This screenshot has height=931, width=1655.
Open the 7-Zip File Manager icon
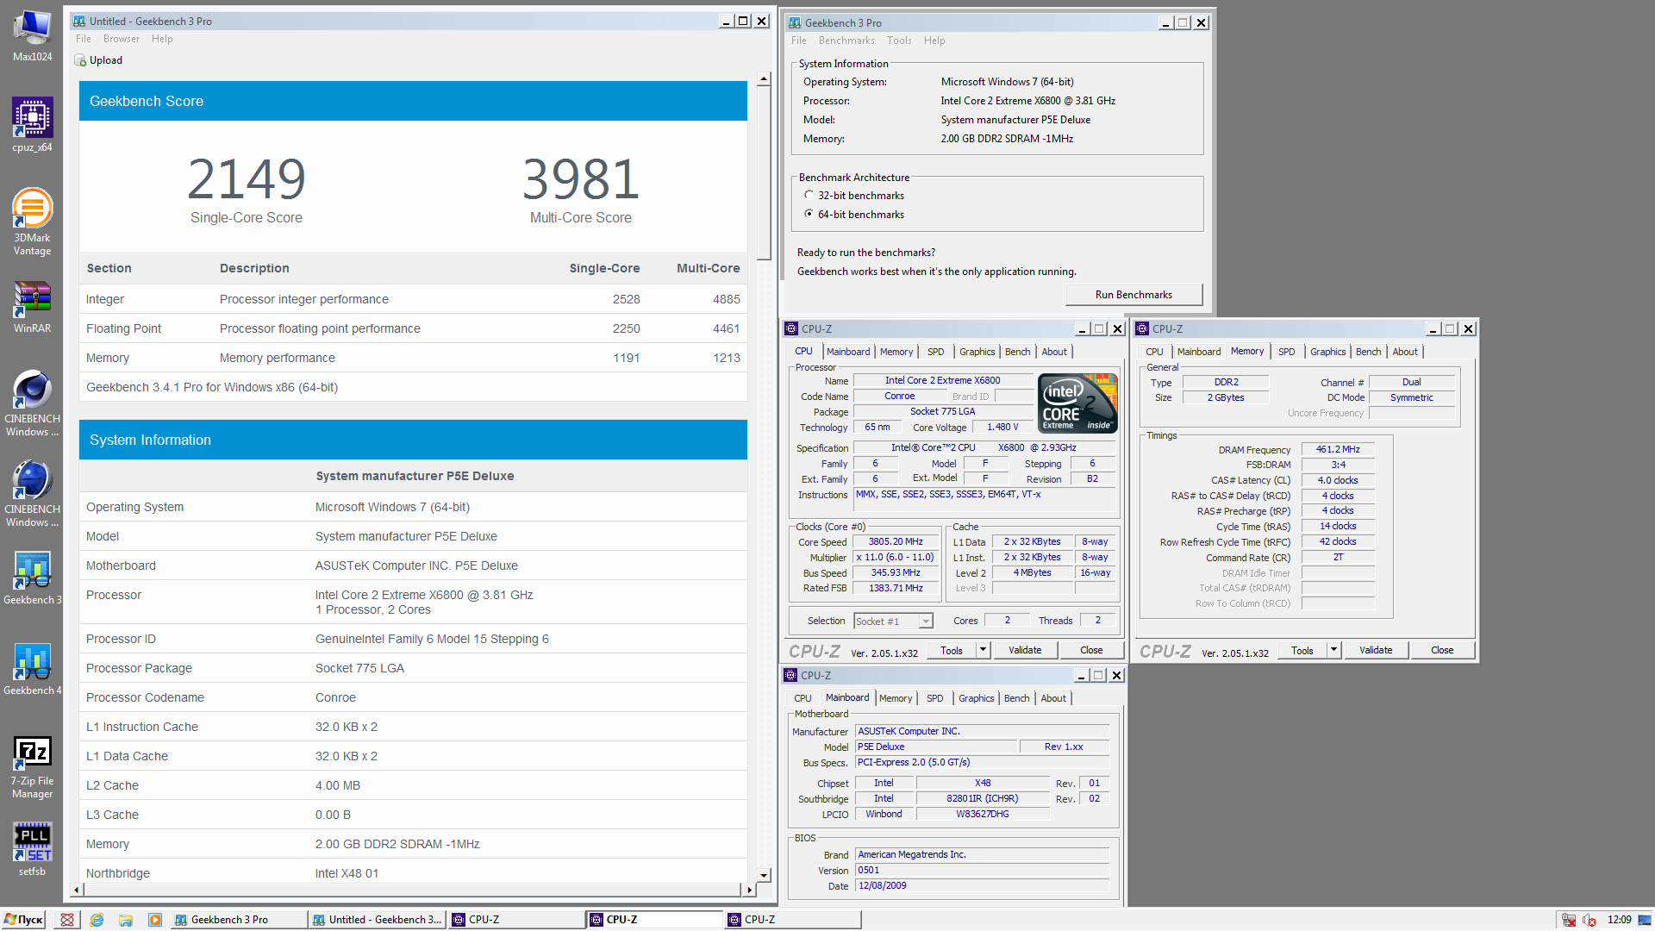[x=32, y=767]
